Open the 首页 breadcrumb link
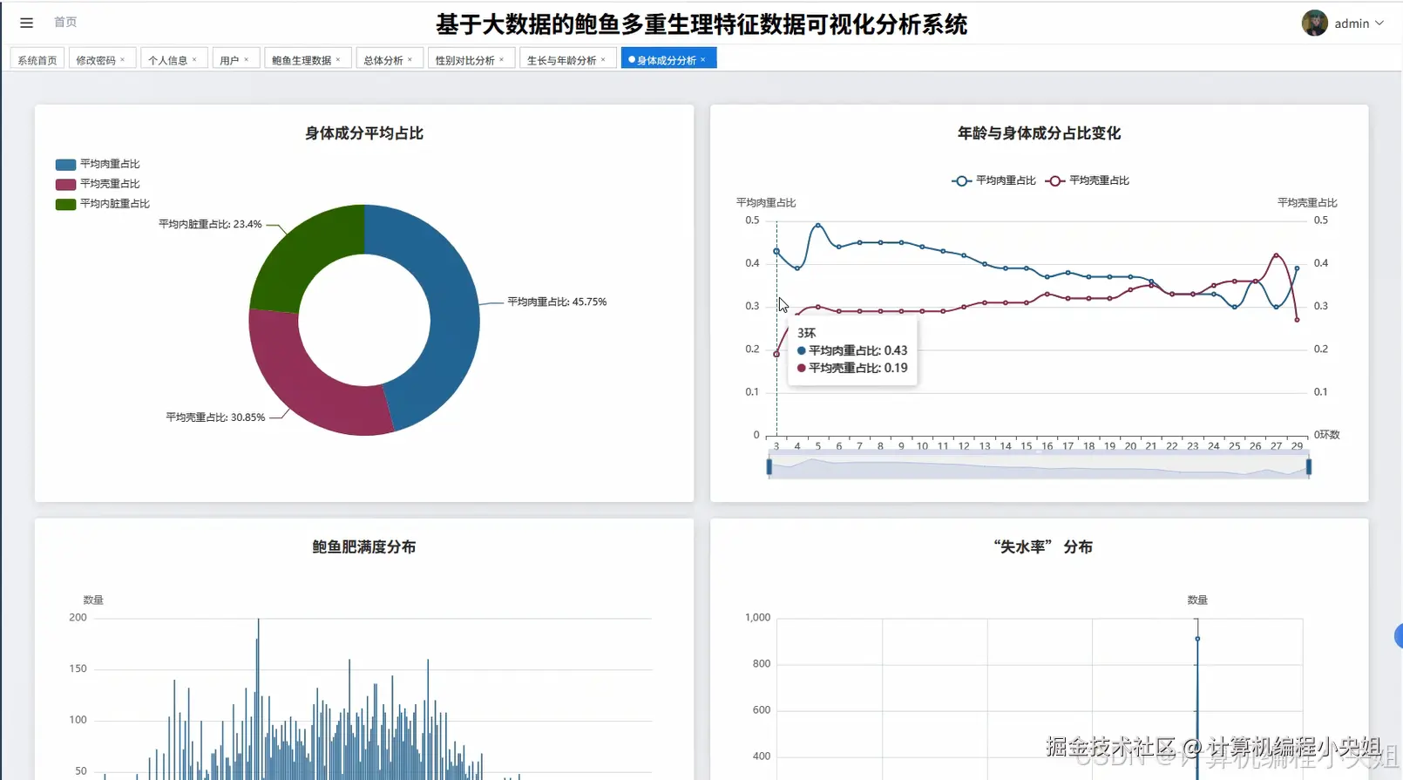 pos(65,22)
